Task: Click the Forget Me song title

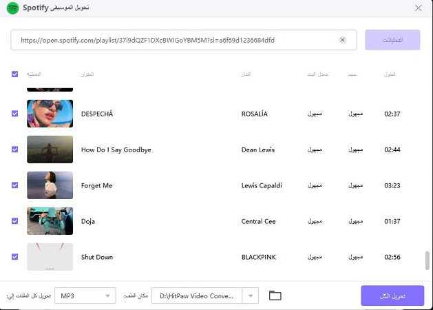Action: click(x=96, y=185)
